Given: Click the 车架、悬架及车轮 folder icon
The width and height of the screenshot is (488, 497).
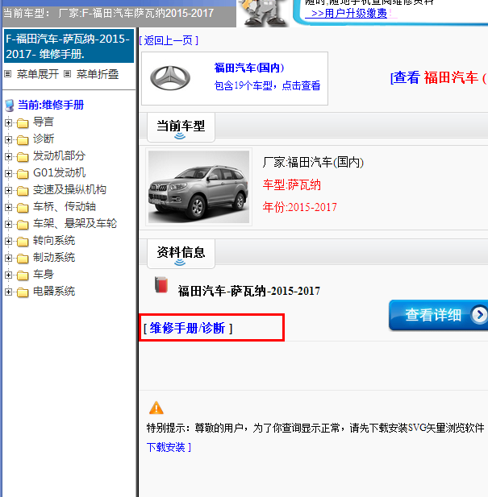Looking at the screenshot, I should (x=23, y=225).
